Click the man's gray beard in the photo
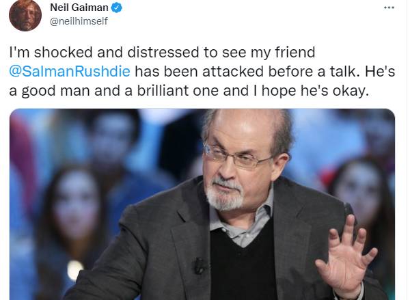The height and width of the screenshot is (300, 410). click(x=225, y=195)
